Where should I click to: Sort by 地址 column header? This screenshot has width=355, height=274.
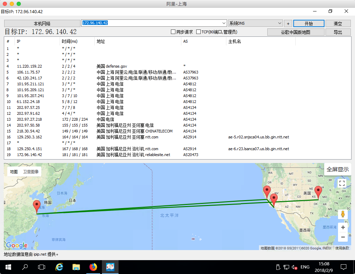click(138, 41)
